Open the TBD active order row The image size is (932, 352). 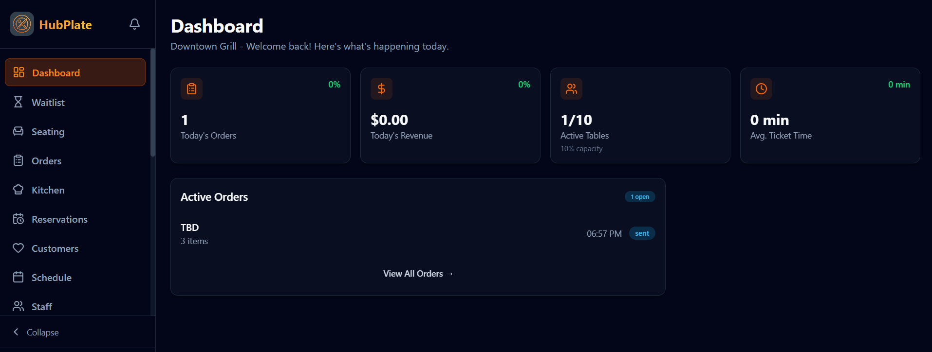pyautogui.click(x=417, y=234)
